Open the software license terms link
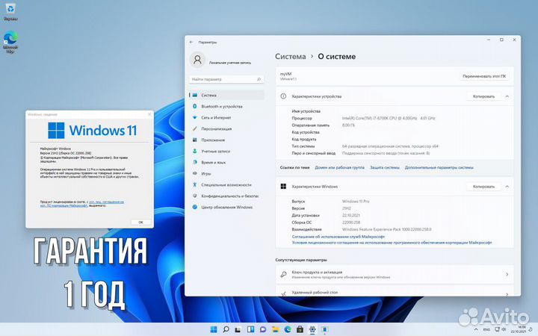538x336 pixels. click(392, 243)
